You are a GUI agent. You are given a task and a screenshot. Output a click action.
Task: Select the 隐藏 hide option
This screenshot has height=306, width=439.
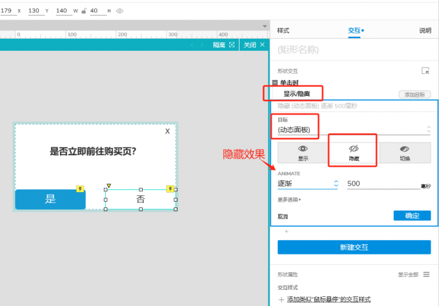pos(354,153)
